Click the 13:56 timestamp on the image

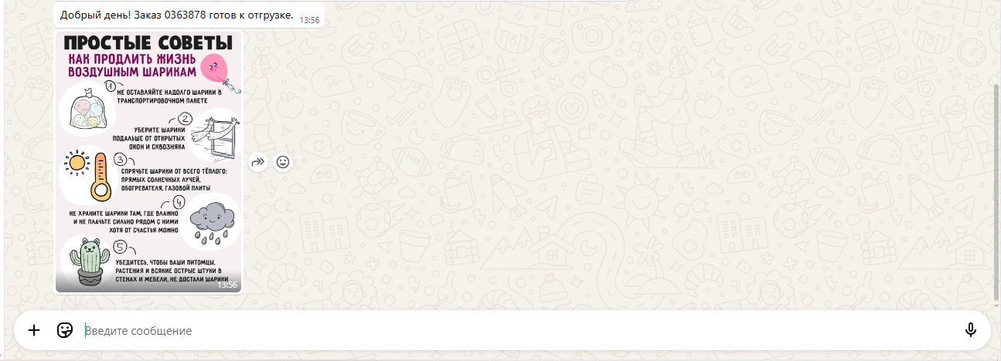pos(227,285)
